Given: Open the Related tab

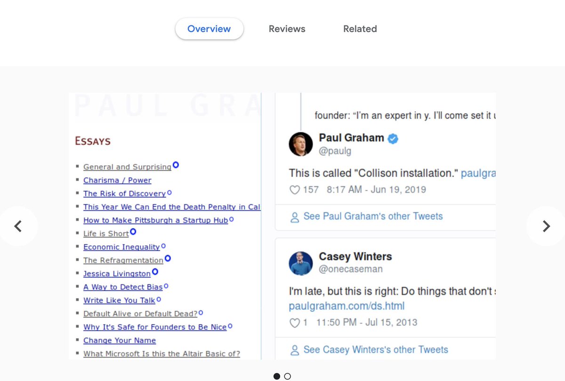Looking at the screenshot, I should pos(360,29).
